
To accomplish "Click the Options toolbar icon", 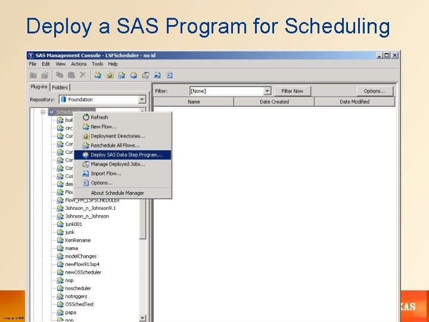I will click(x=170, y=75).
